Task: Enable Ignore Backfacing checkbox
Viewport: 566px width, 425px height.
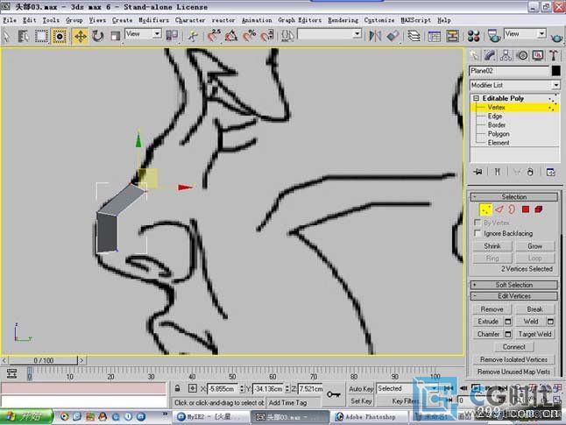Action: tap(478, 233)
